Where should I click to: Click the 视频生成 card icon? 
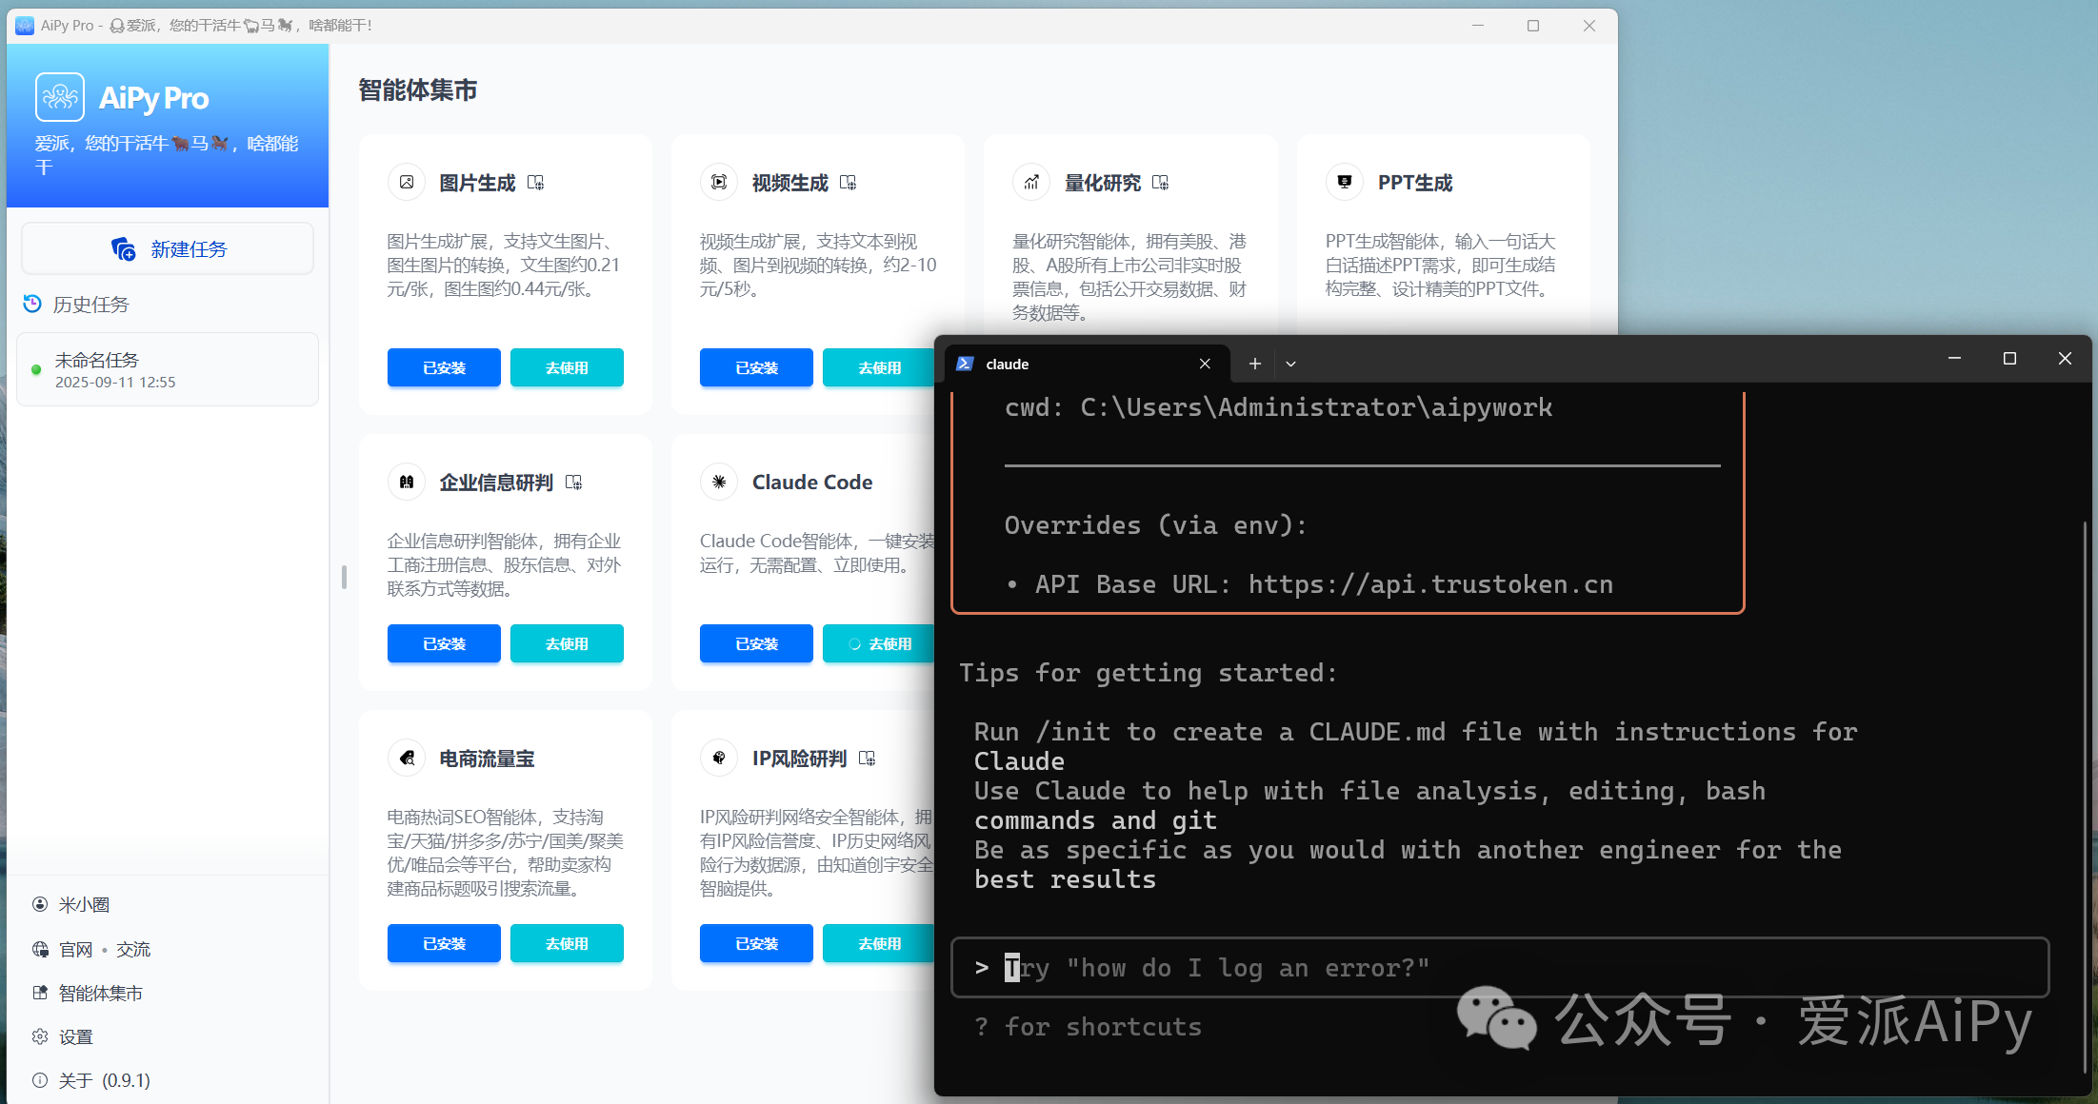coord(719,182)
